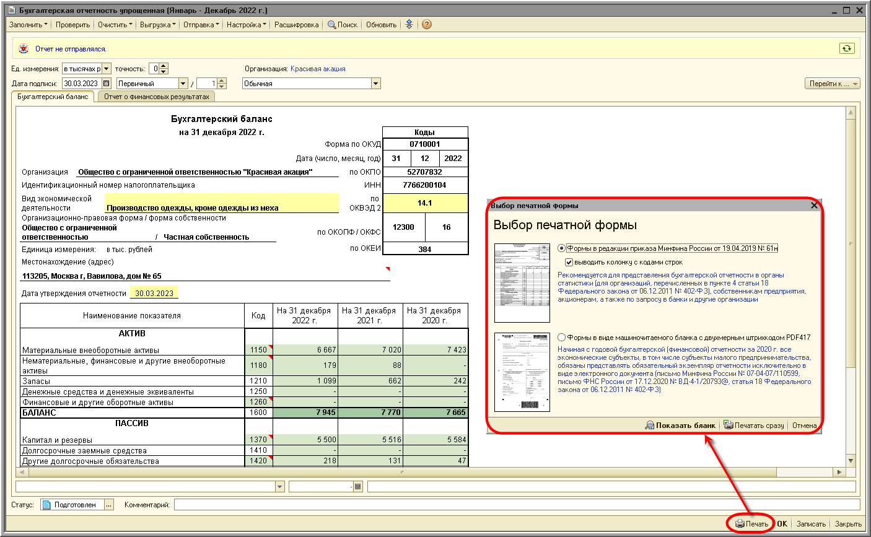Select form per Minfin order 61н radio
The image size is (871, 537).
561,248
